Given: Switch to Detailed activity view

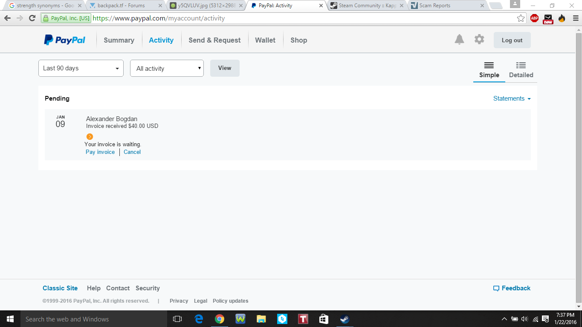Looking at the screenshot, I should click(x=521, y=70).
